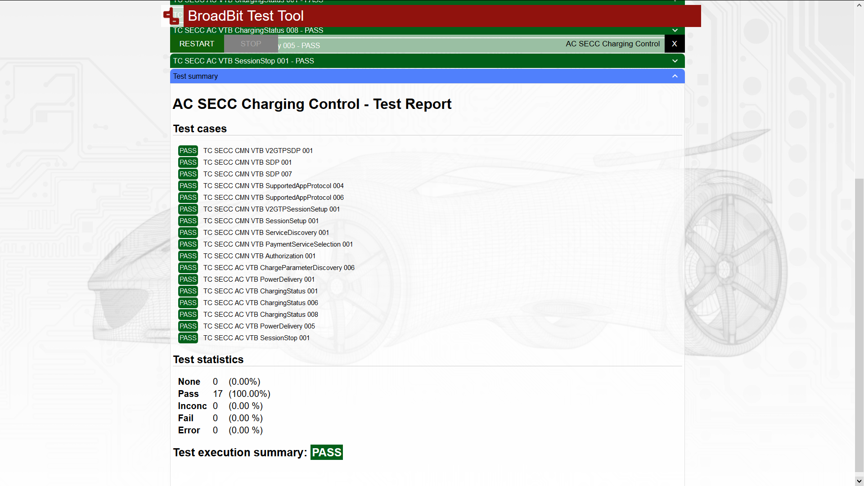864x486 pixels.
Task: Click PASS badge for ChargeParameterDiscovery 006
Action: coord(188,268)
